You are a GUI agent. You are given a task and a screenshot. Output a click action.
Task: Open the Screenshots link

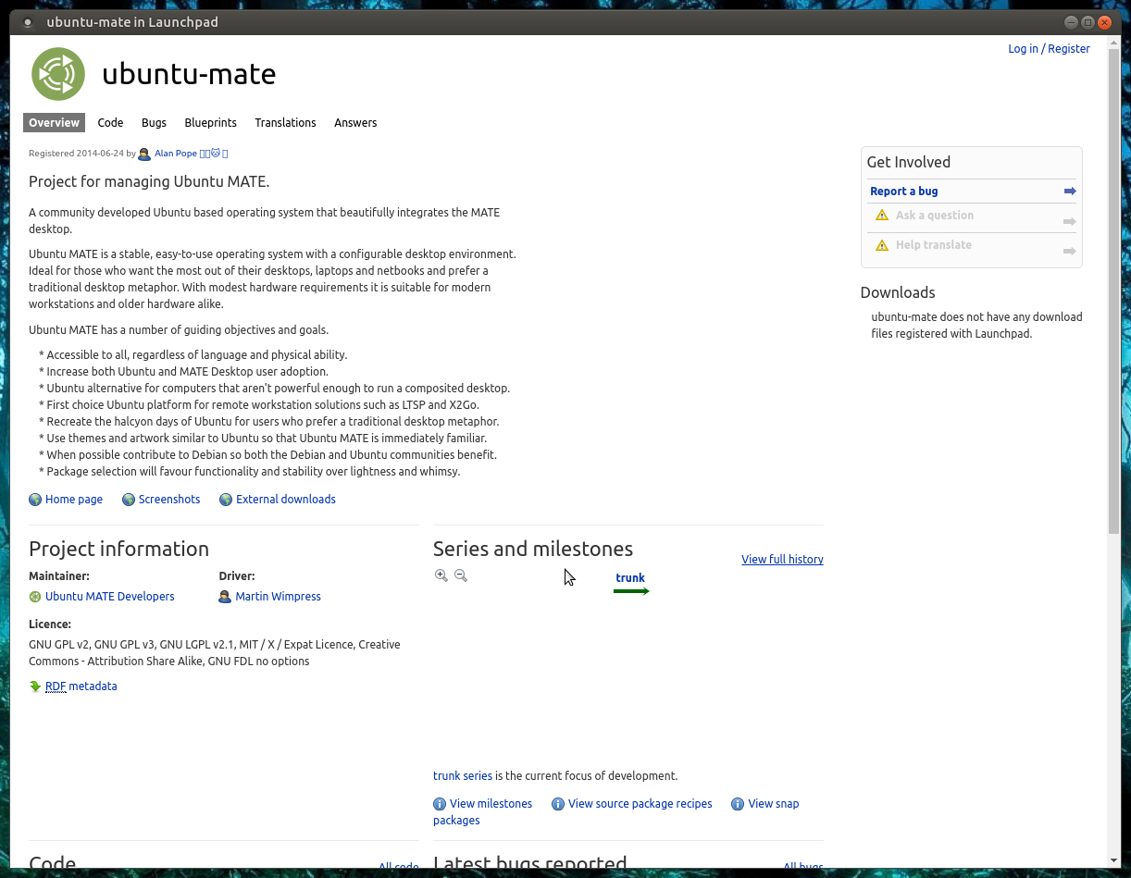click(x=169, y=500)
